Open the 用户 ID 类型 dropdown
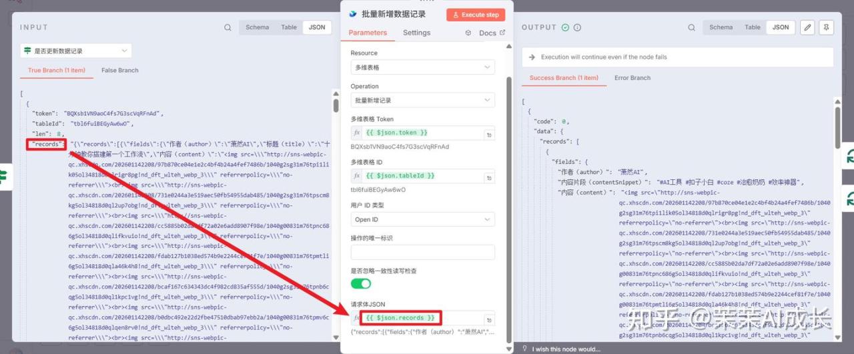 pos(422,219)
